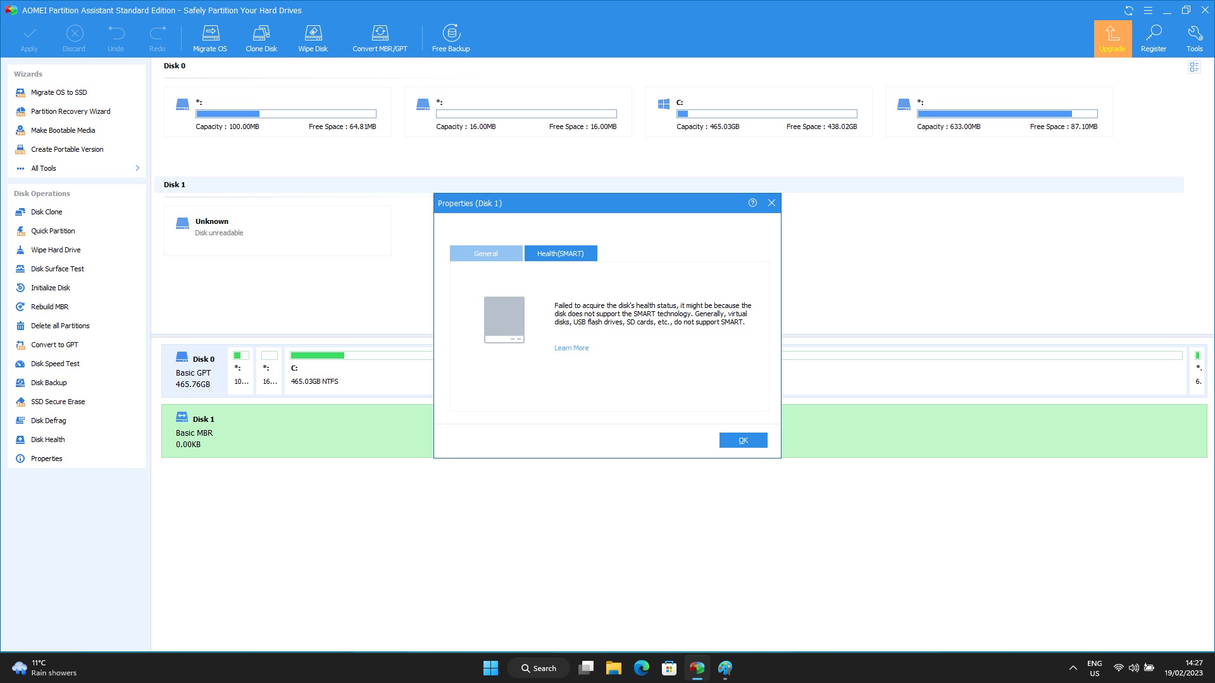This screenshot has height=683, width=1215.
Task: Select Disk 0 Basic GPT row label
Action: tap(194, 371)
